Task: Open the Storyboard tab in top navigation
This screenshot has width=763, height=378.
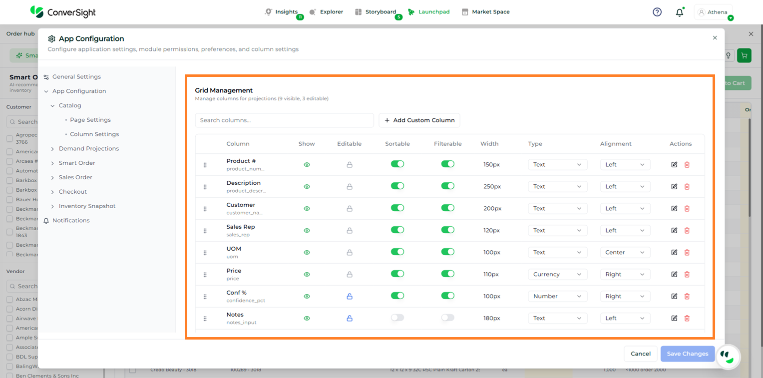Action: [376, 12]
